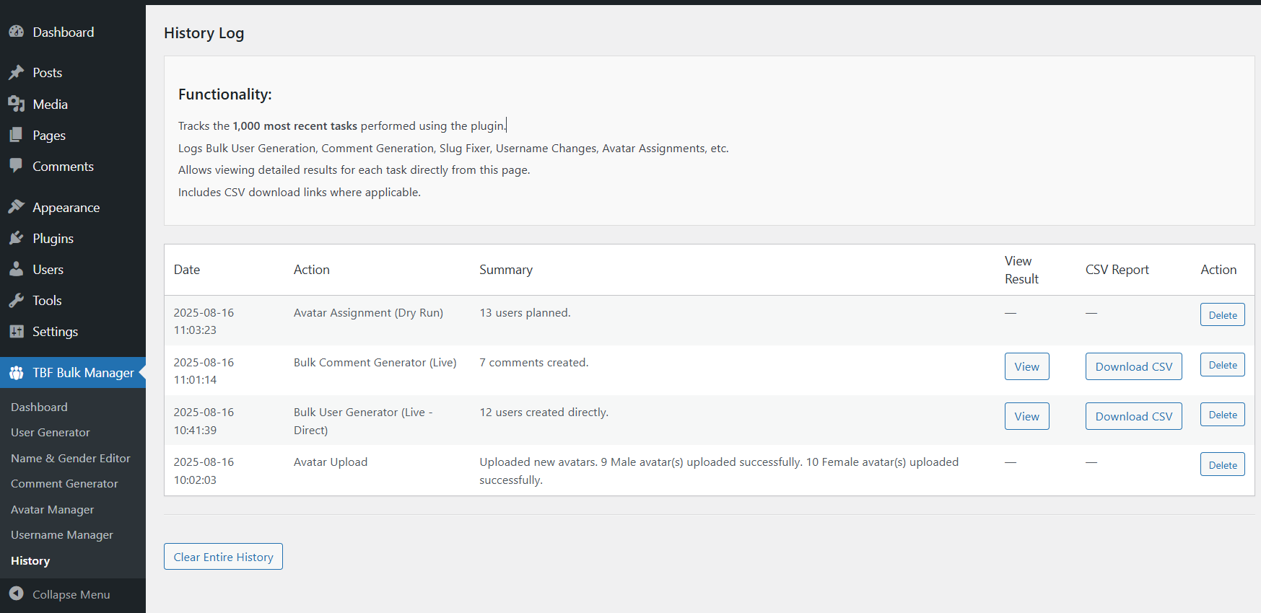Click the Pages icon in sidebar

[16, 136]
